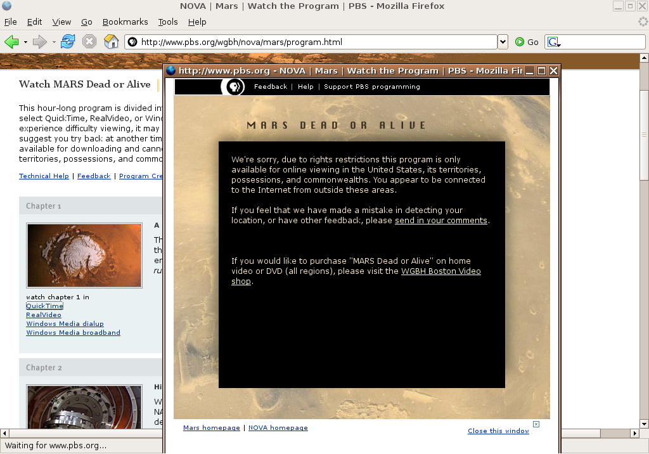Open the Program Credits link
This screenshot has height=454, width=649.
(x=141, y=176)
